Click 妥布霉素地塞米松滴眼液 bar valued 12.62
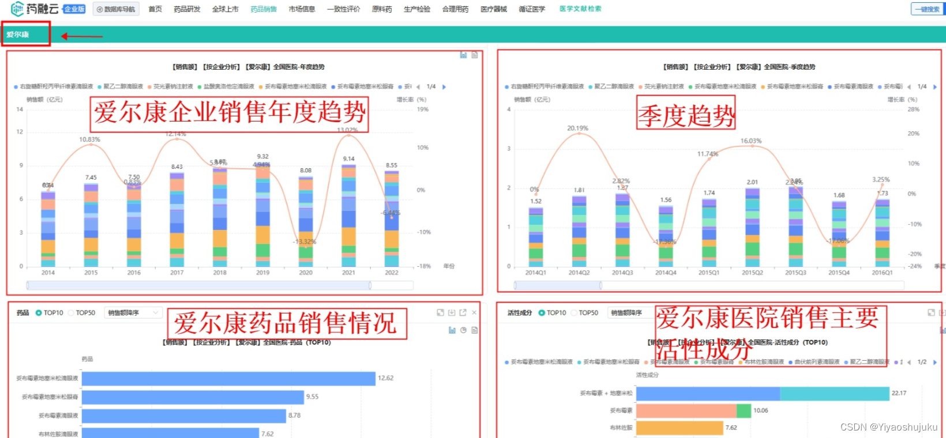 [x=228, y=378]
